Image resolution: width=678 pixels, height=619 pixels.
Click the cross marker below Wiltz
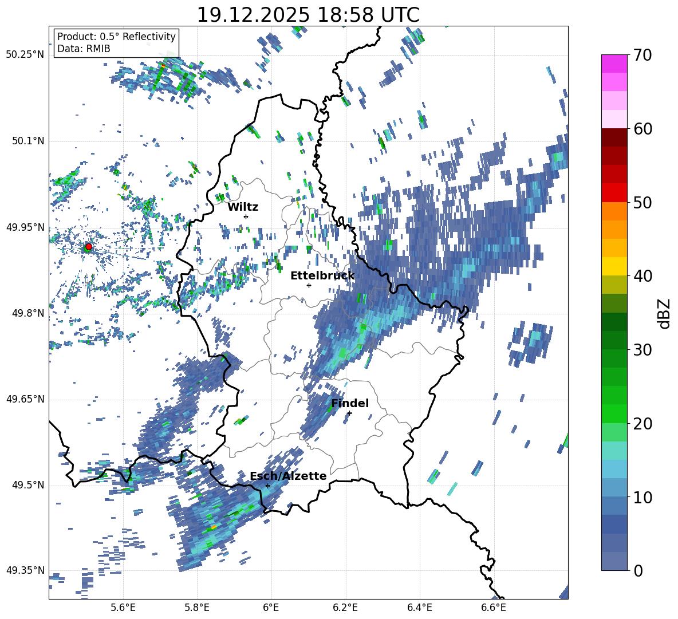[246, 216]
